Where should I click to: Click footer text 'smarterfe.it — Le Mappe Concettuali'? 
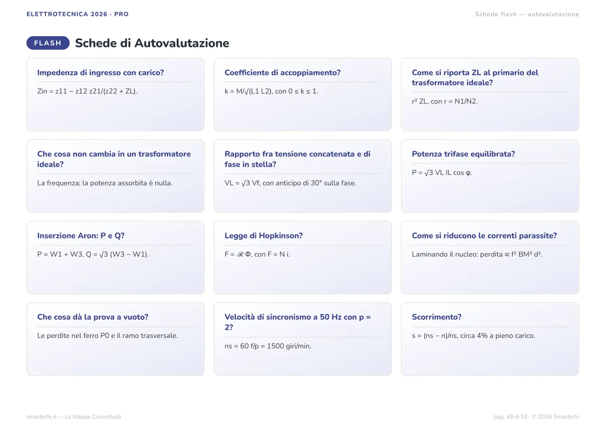click(74, 417)
